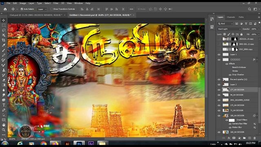The width and height of the screenshot is (261, 147).
Task: Collapse effects list on text layer
Action: click(x=257, y=60)
